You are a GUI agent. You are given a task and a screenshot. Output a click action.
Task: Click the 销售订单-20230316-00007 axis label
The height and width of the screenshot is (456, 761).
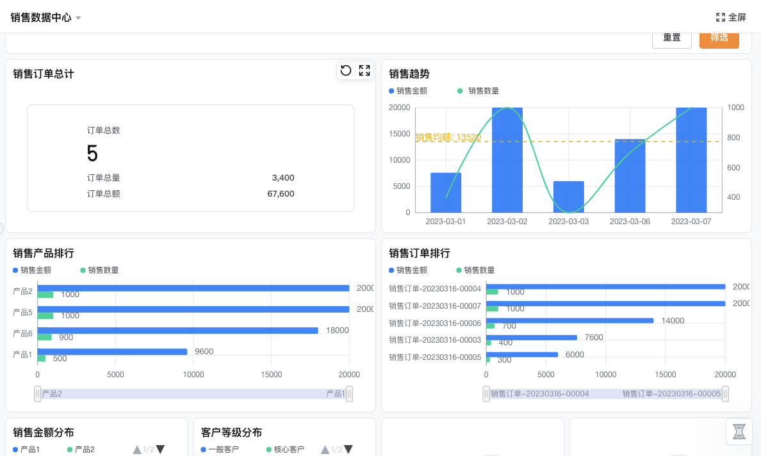(x=435, y=306)
